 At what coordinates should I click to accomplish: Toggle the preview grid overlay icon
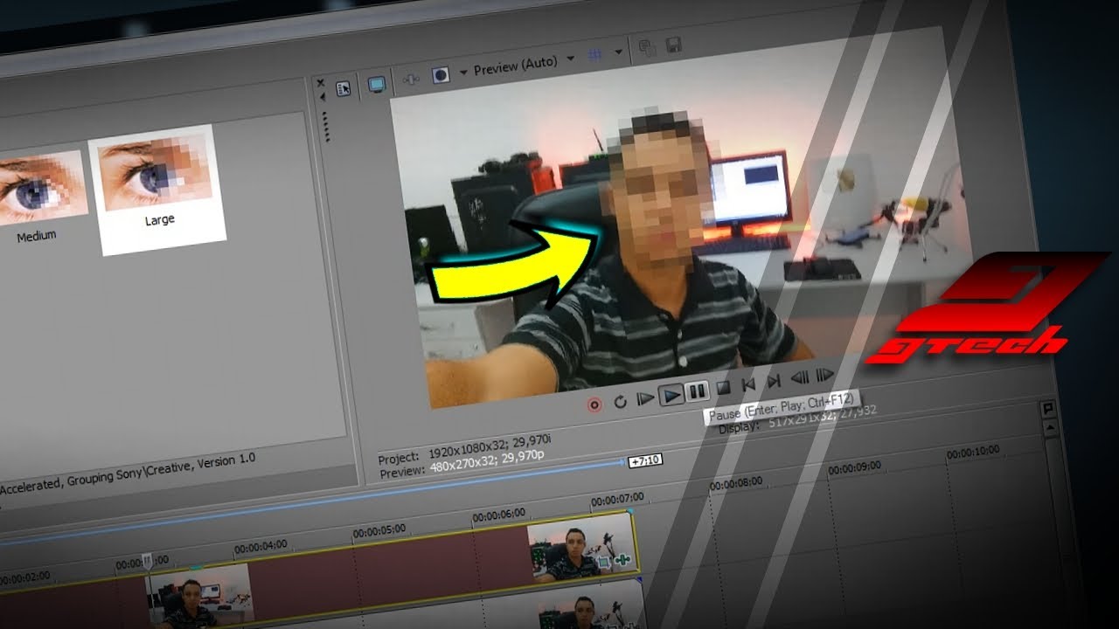click(596, 54)
